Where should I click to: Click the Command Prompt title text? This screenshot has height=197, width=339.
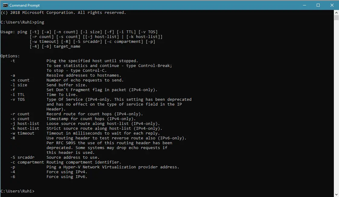tap(24, 5)
